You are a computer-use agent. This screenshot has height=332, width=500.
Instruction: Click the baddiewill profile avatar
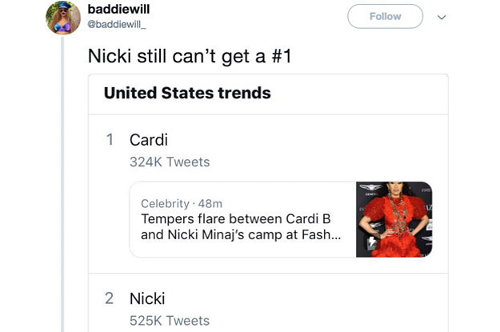click(x=62, y=18)
